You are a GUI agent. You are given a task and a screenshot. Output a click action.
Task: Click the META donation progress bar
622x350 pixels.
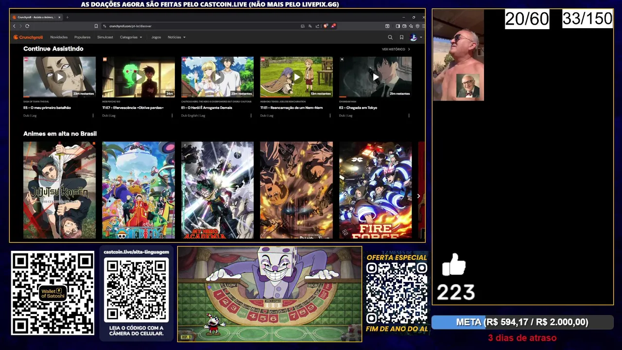(522, 322)
